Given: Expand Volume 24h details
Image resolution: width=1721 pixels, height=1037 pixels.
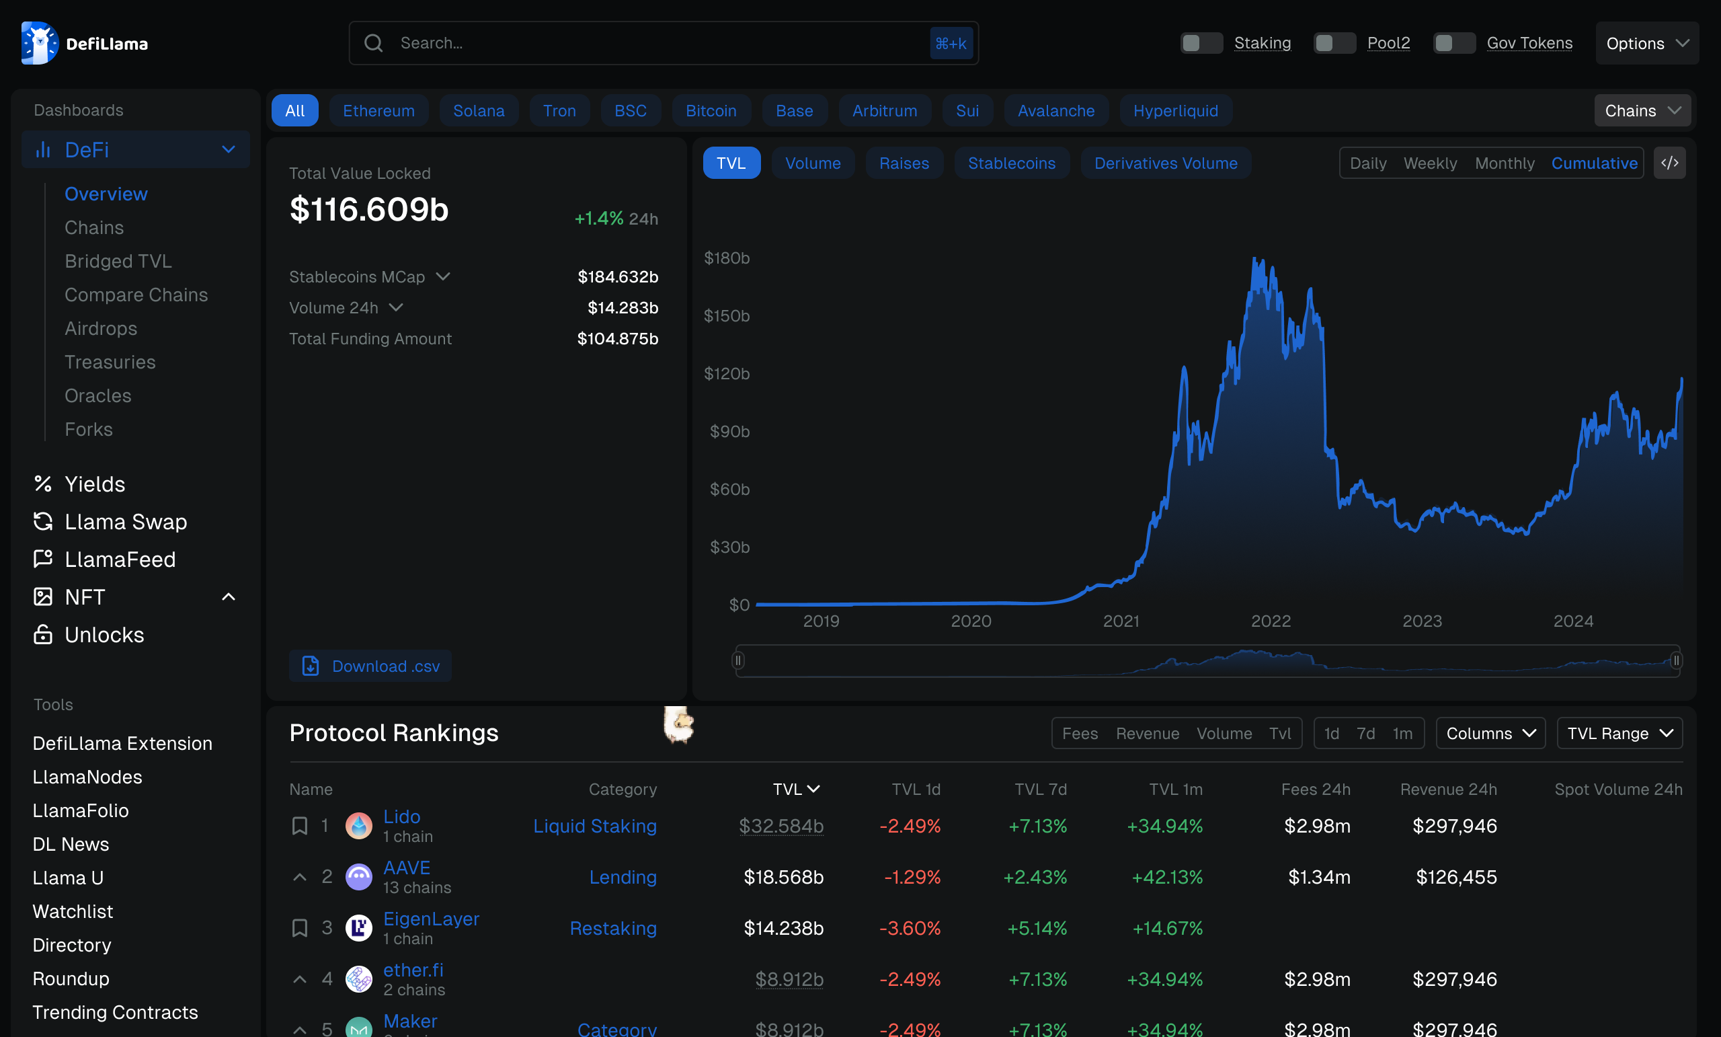Looking at the screenshot, I should [x=396, y=307].
